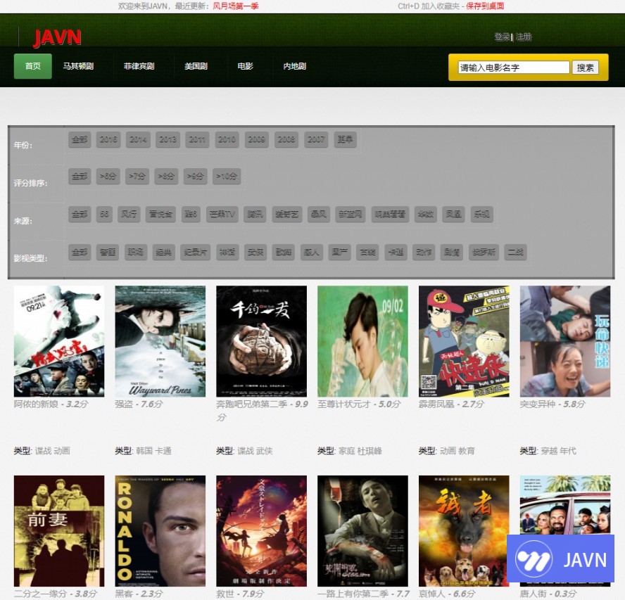The image size is (625, 600).
Task: Filter by 动作 genre
Action: (424, 253)
